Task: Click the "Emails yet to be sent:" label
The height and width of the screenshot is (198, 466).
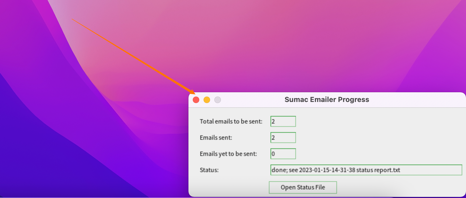Action: coord(228,154)
